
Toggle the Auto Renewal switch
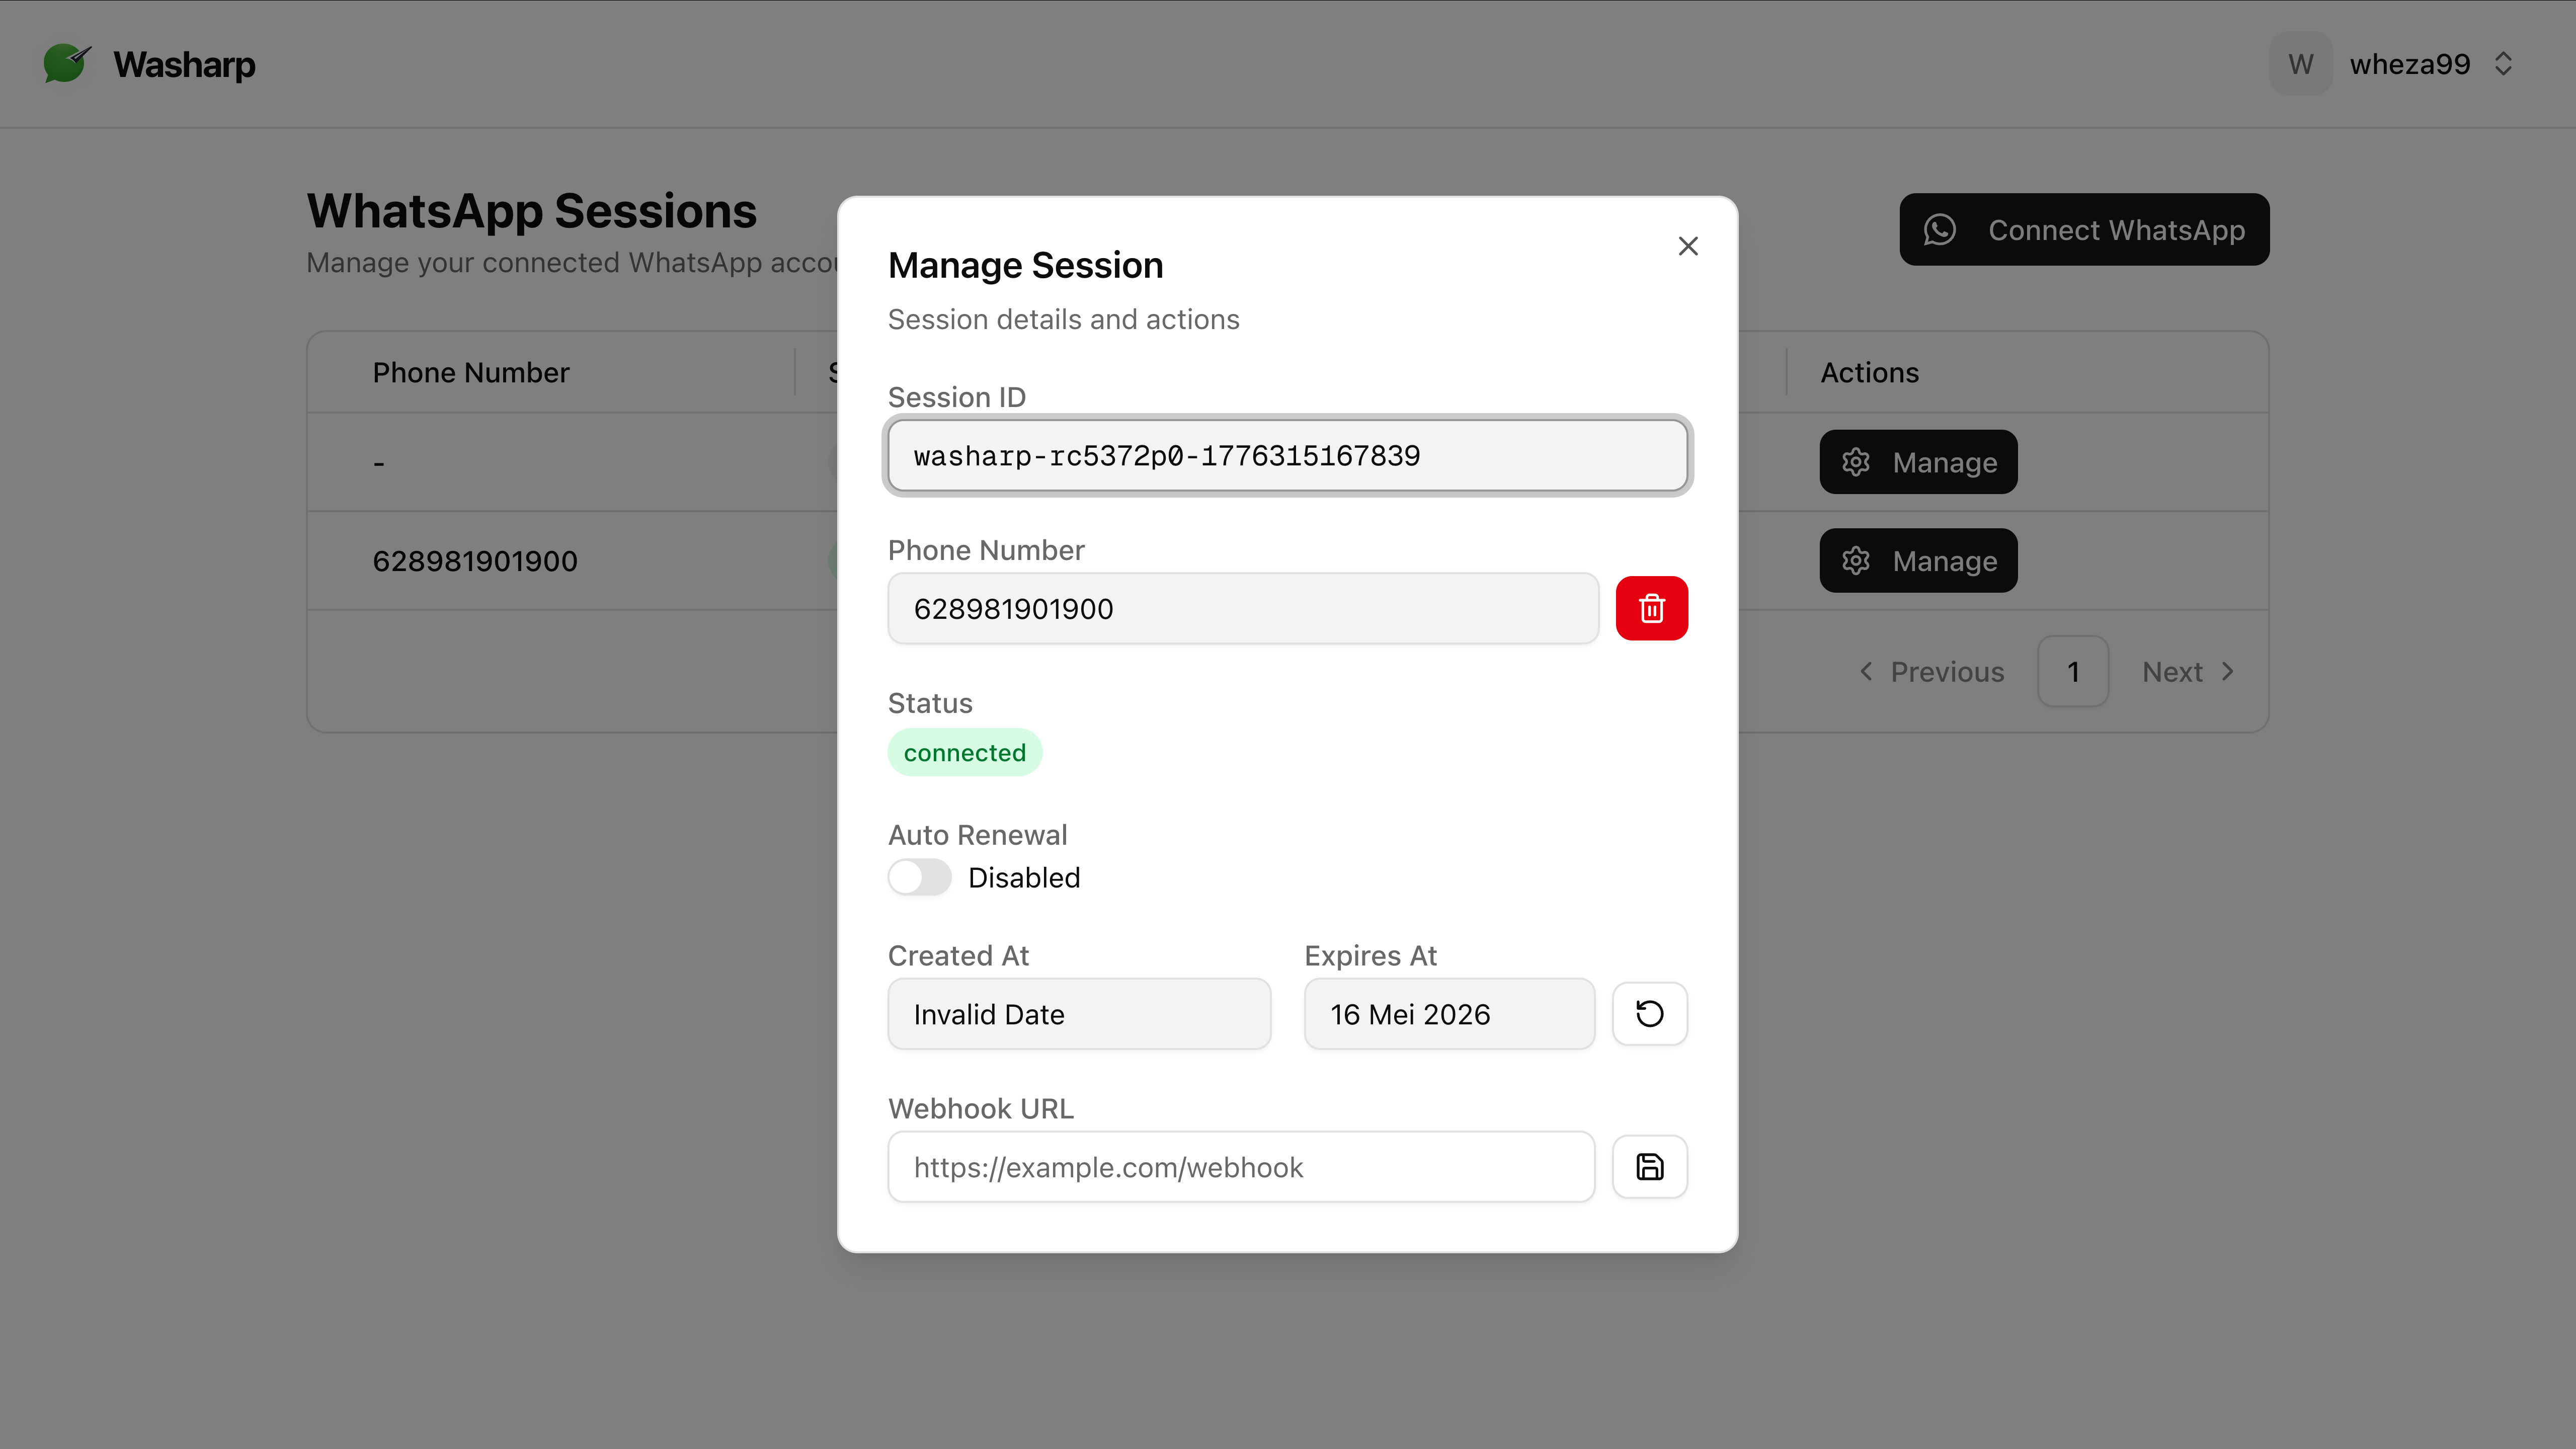pyautogui.click(x=919, y=877)
